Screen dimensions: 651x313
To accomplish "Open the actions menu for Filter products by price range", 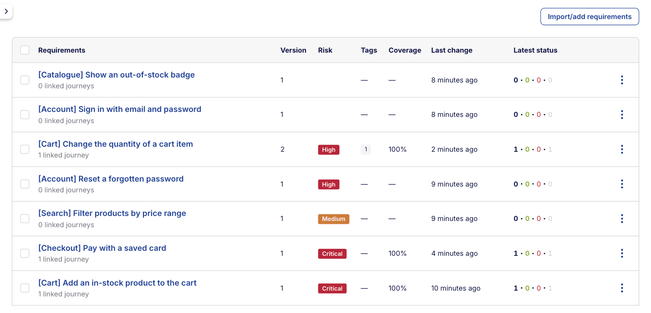I will 622,218.
